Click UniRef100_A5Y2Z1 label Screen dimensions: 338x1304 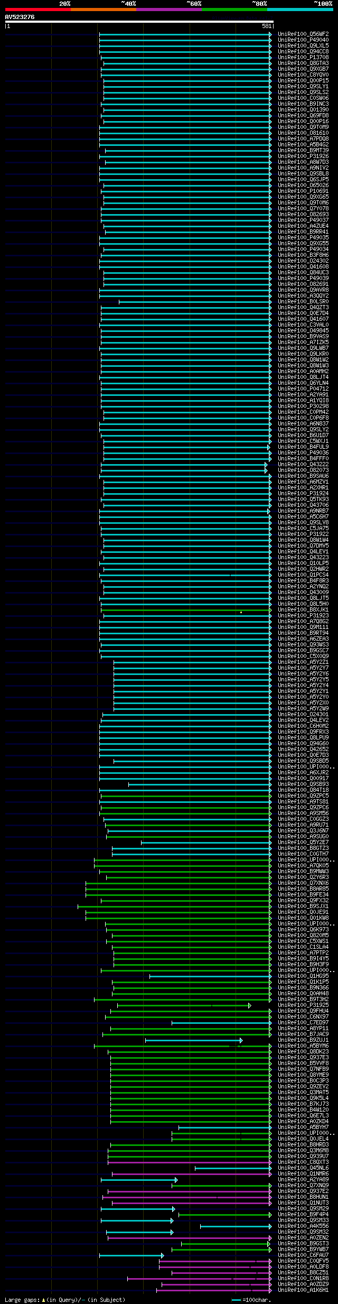tap(303, 662)
